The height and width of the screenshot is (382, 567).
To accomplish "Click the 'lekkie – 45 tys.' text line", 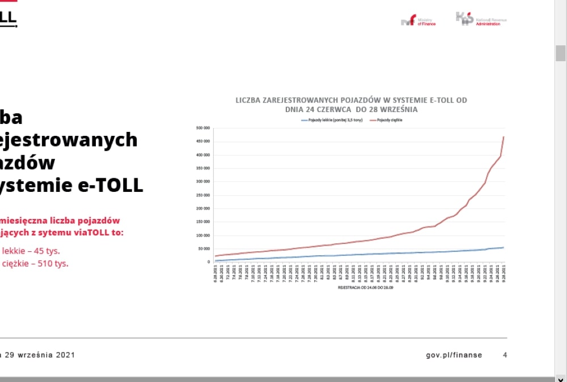I will click(x=31, y=251).
